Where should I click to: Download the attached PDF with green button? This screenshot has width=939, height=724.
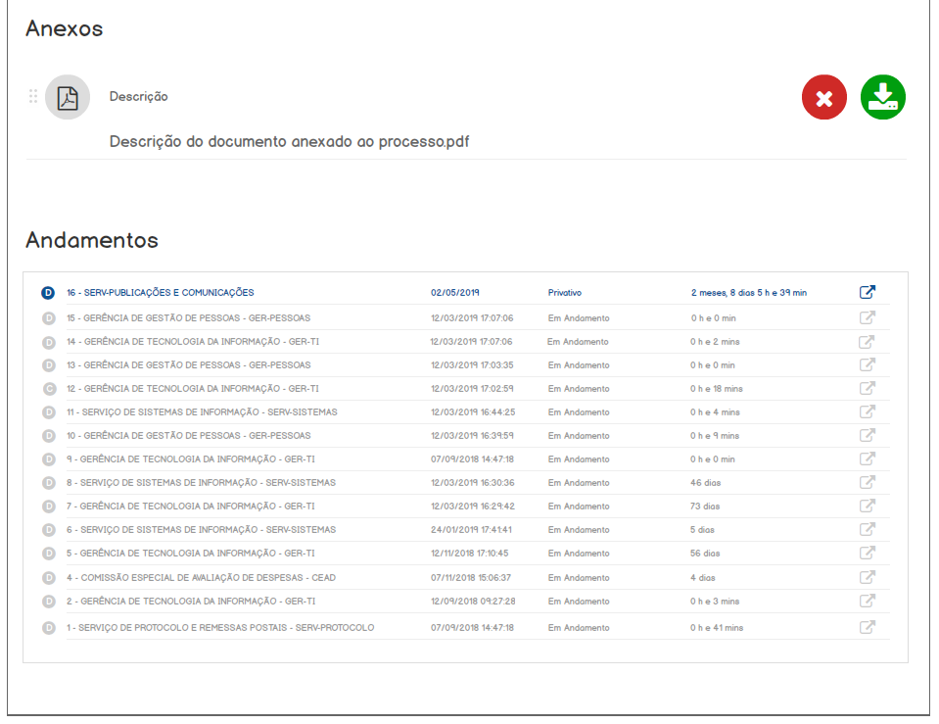tap(882, 97)
